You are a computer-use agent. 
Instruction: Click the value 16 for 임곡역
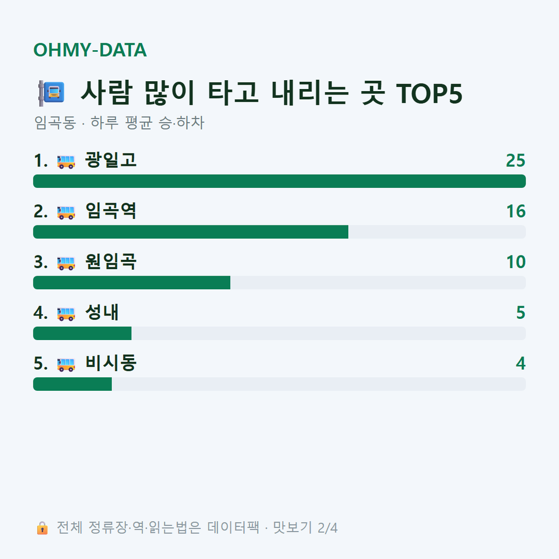[x=516, y=211]
